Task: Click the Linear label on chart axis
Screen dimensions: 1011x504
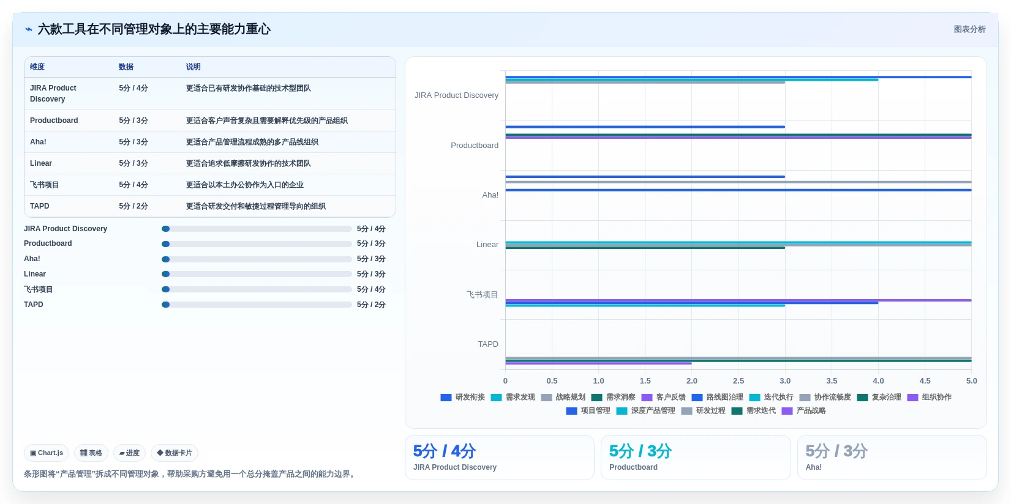Action: tap(487, 245)
